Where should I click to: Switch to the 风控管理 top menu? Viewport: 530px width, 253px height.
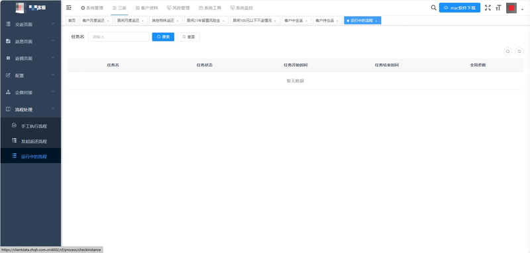178,8
